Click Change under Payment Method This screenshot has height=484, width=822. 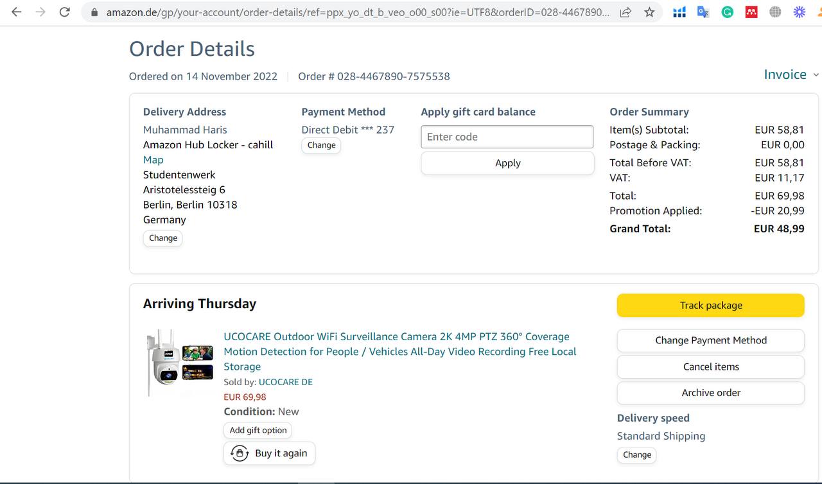coord(321,145)
